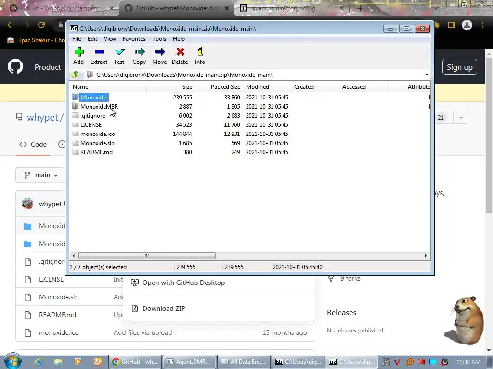Go up one folder level in 7-Zip
Image resolution: width=493 pixels, height=369 pixels.
[x=75, y=74]
